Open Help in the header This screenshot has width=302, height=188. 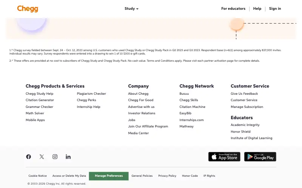click(257, 9)
